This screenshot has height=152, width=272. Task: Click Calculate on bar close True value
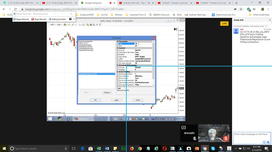point(143,52)
